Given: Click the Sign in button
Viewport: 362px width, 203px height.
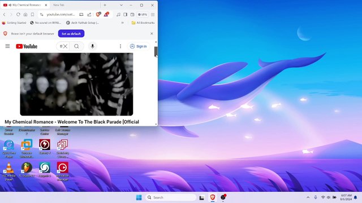Looking at the screenshot, I should click(138, 46).
